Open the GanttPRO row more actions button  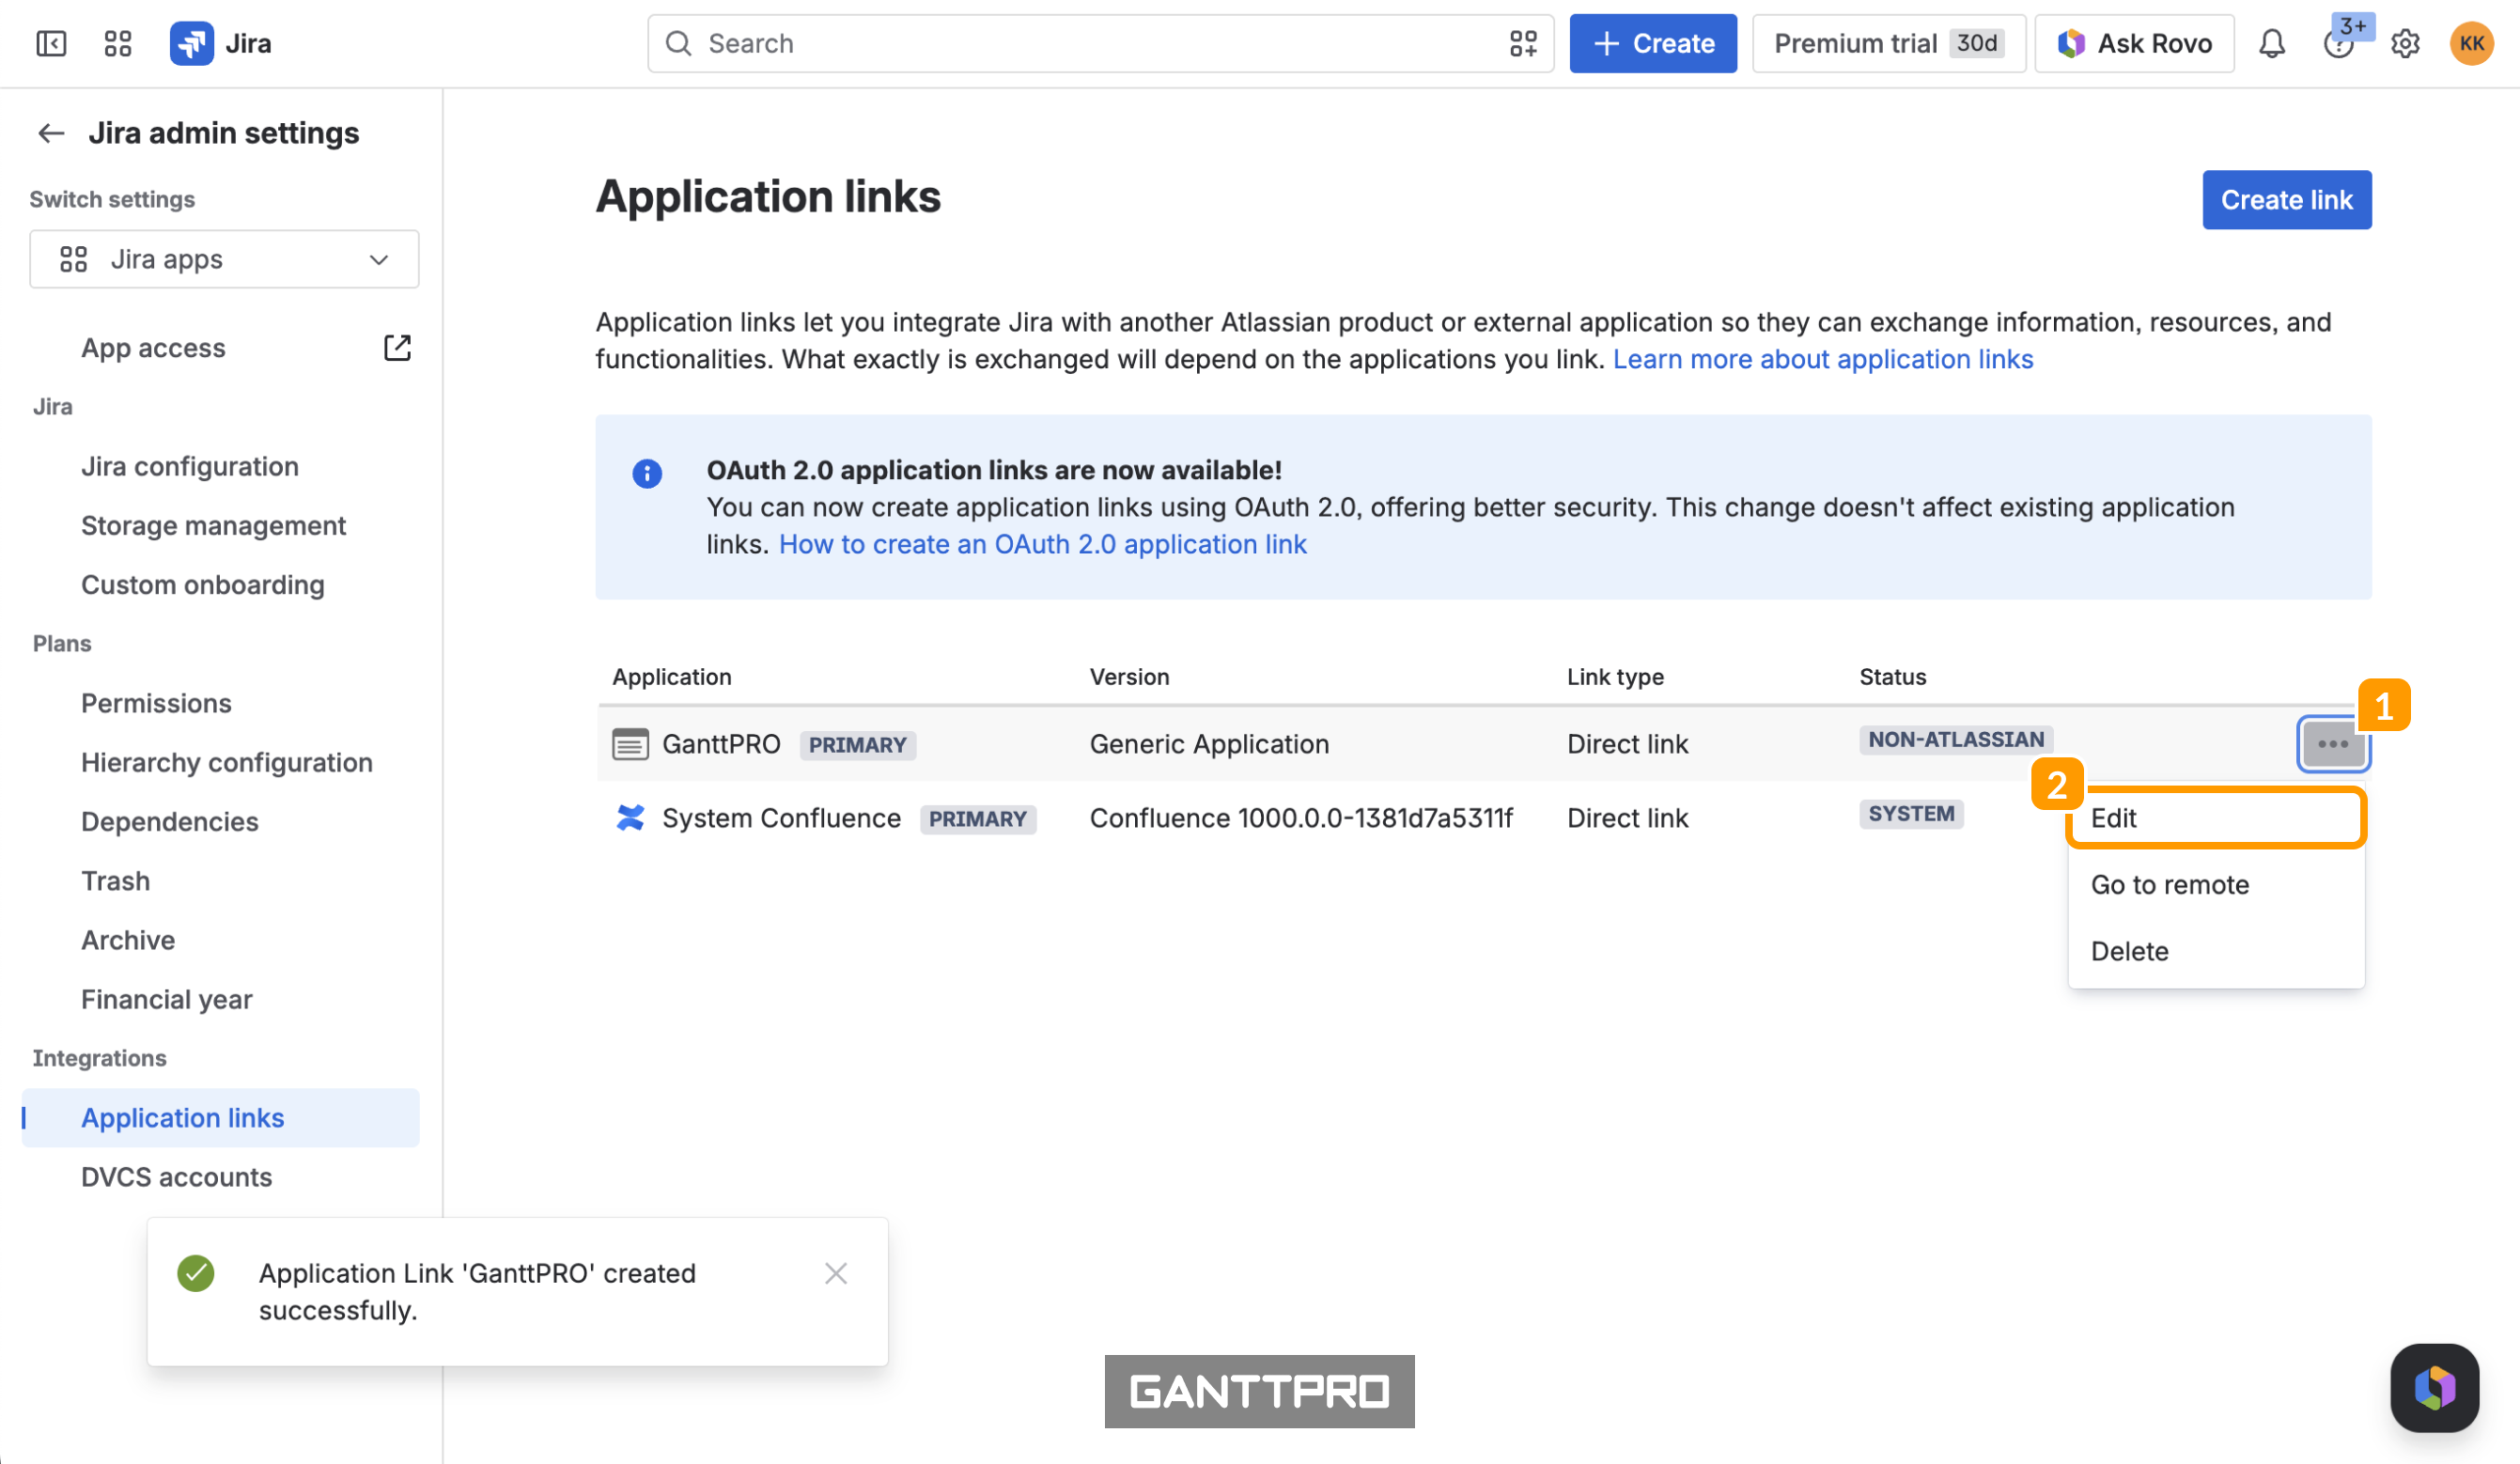[2333, 744]
